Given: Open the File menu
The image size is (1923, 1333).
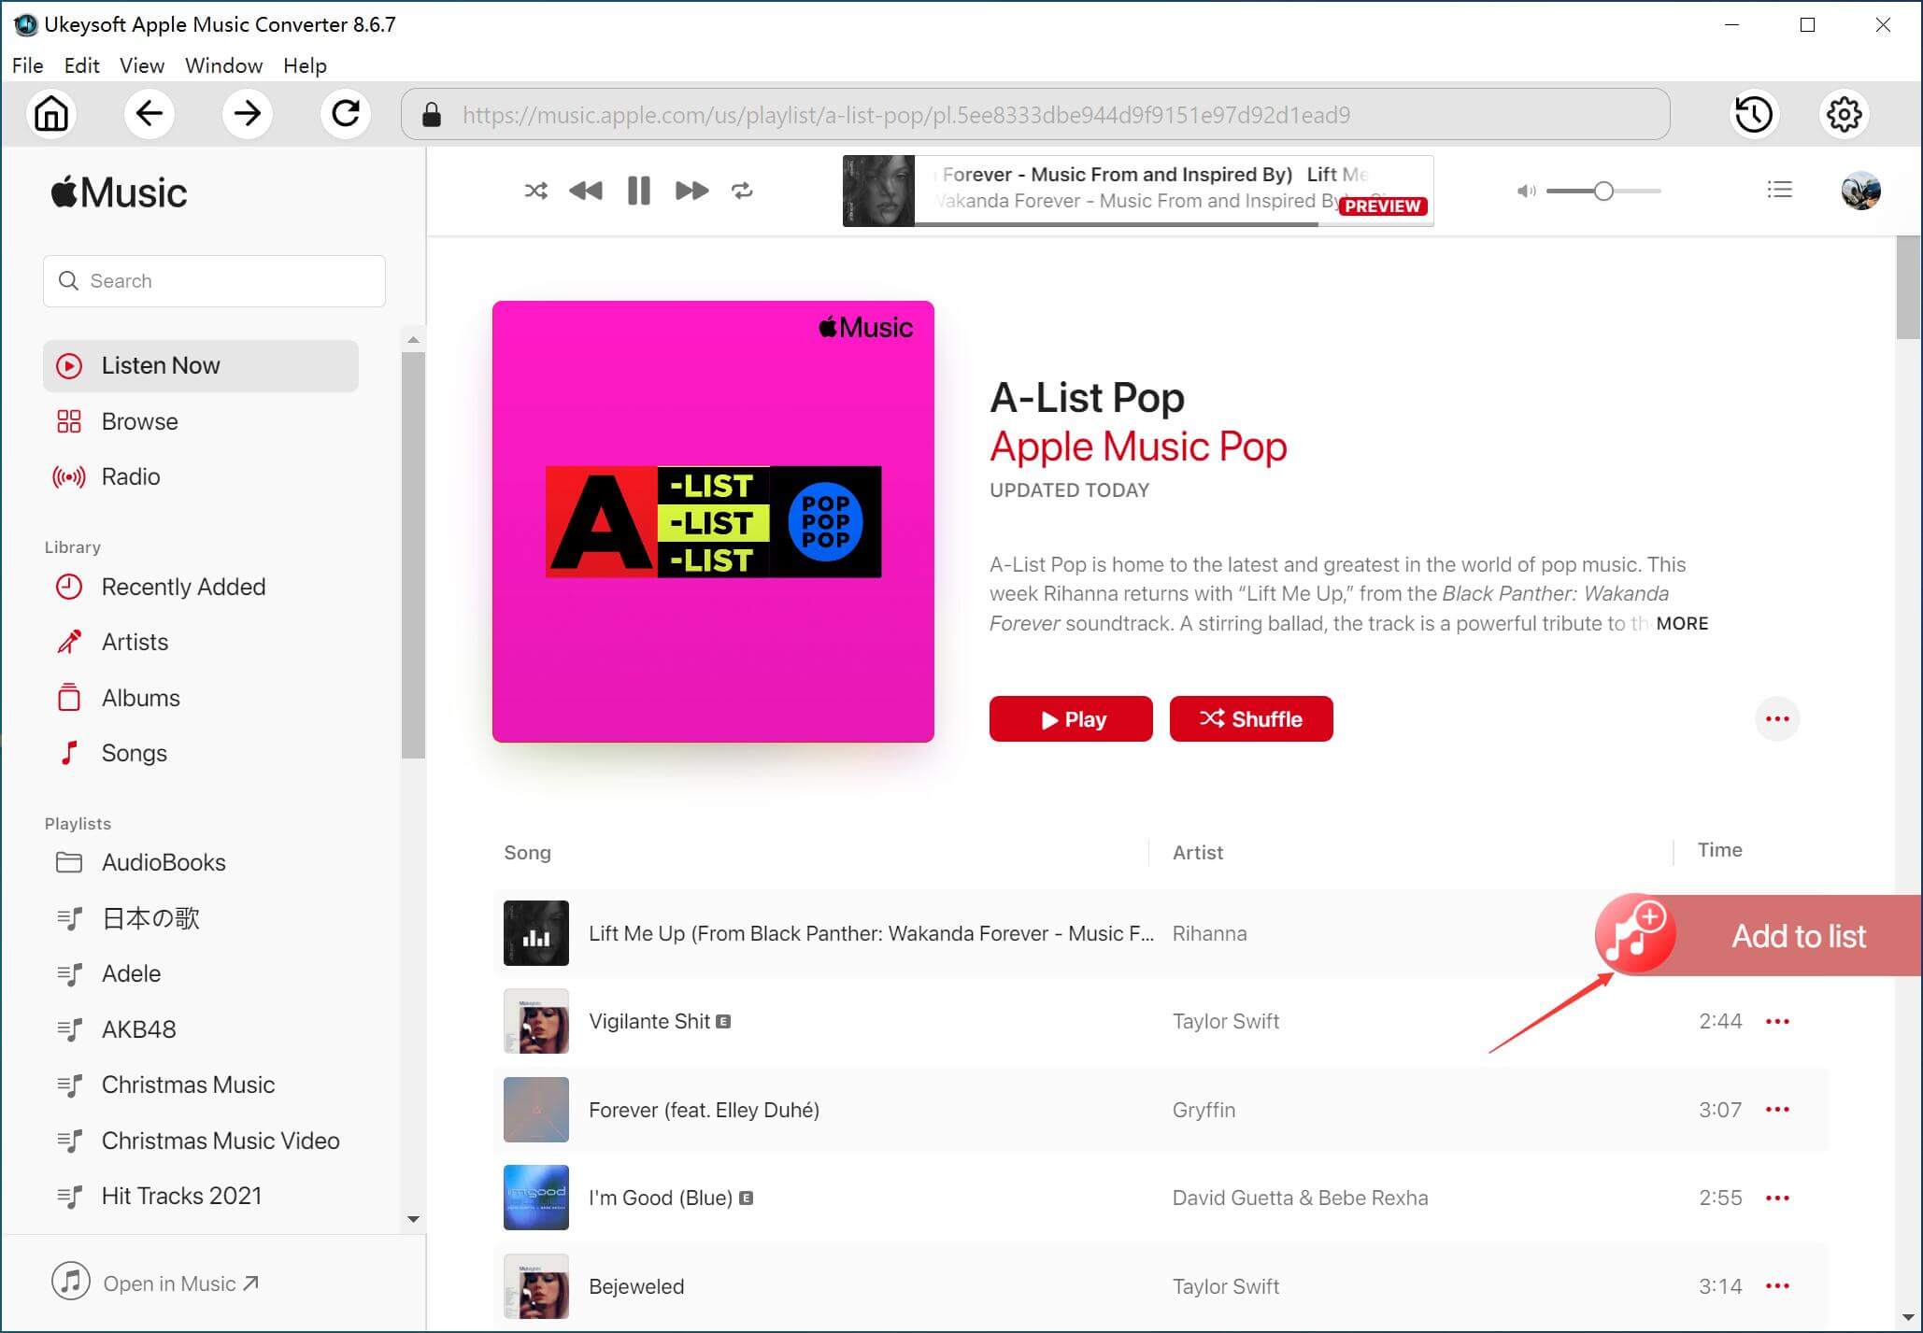Looking at the screenshot, I should [26, 64].
